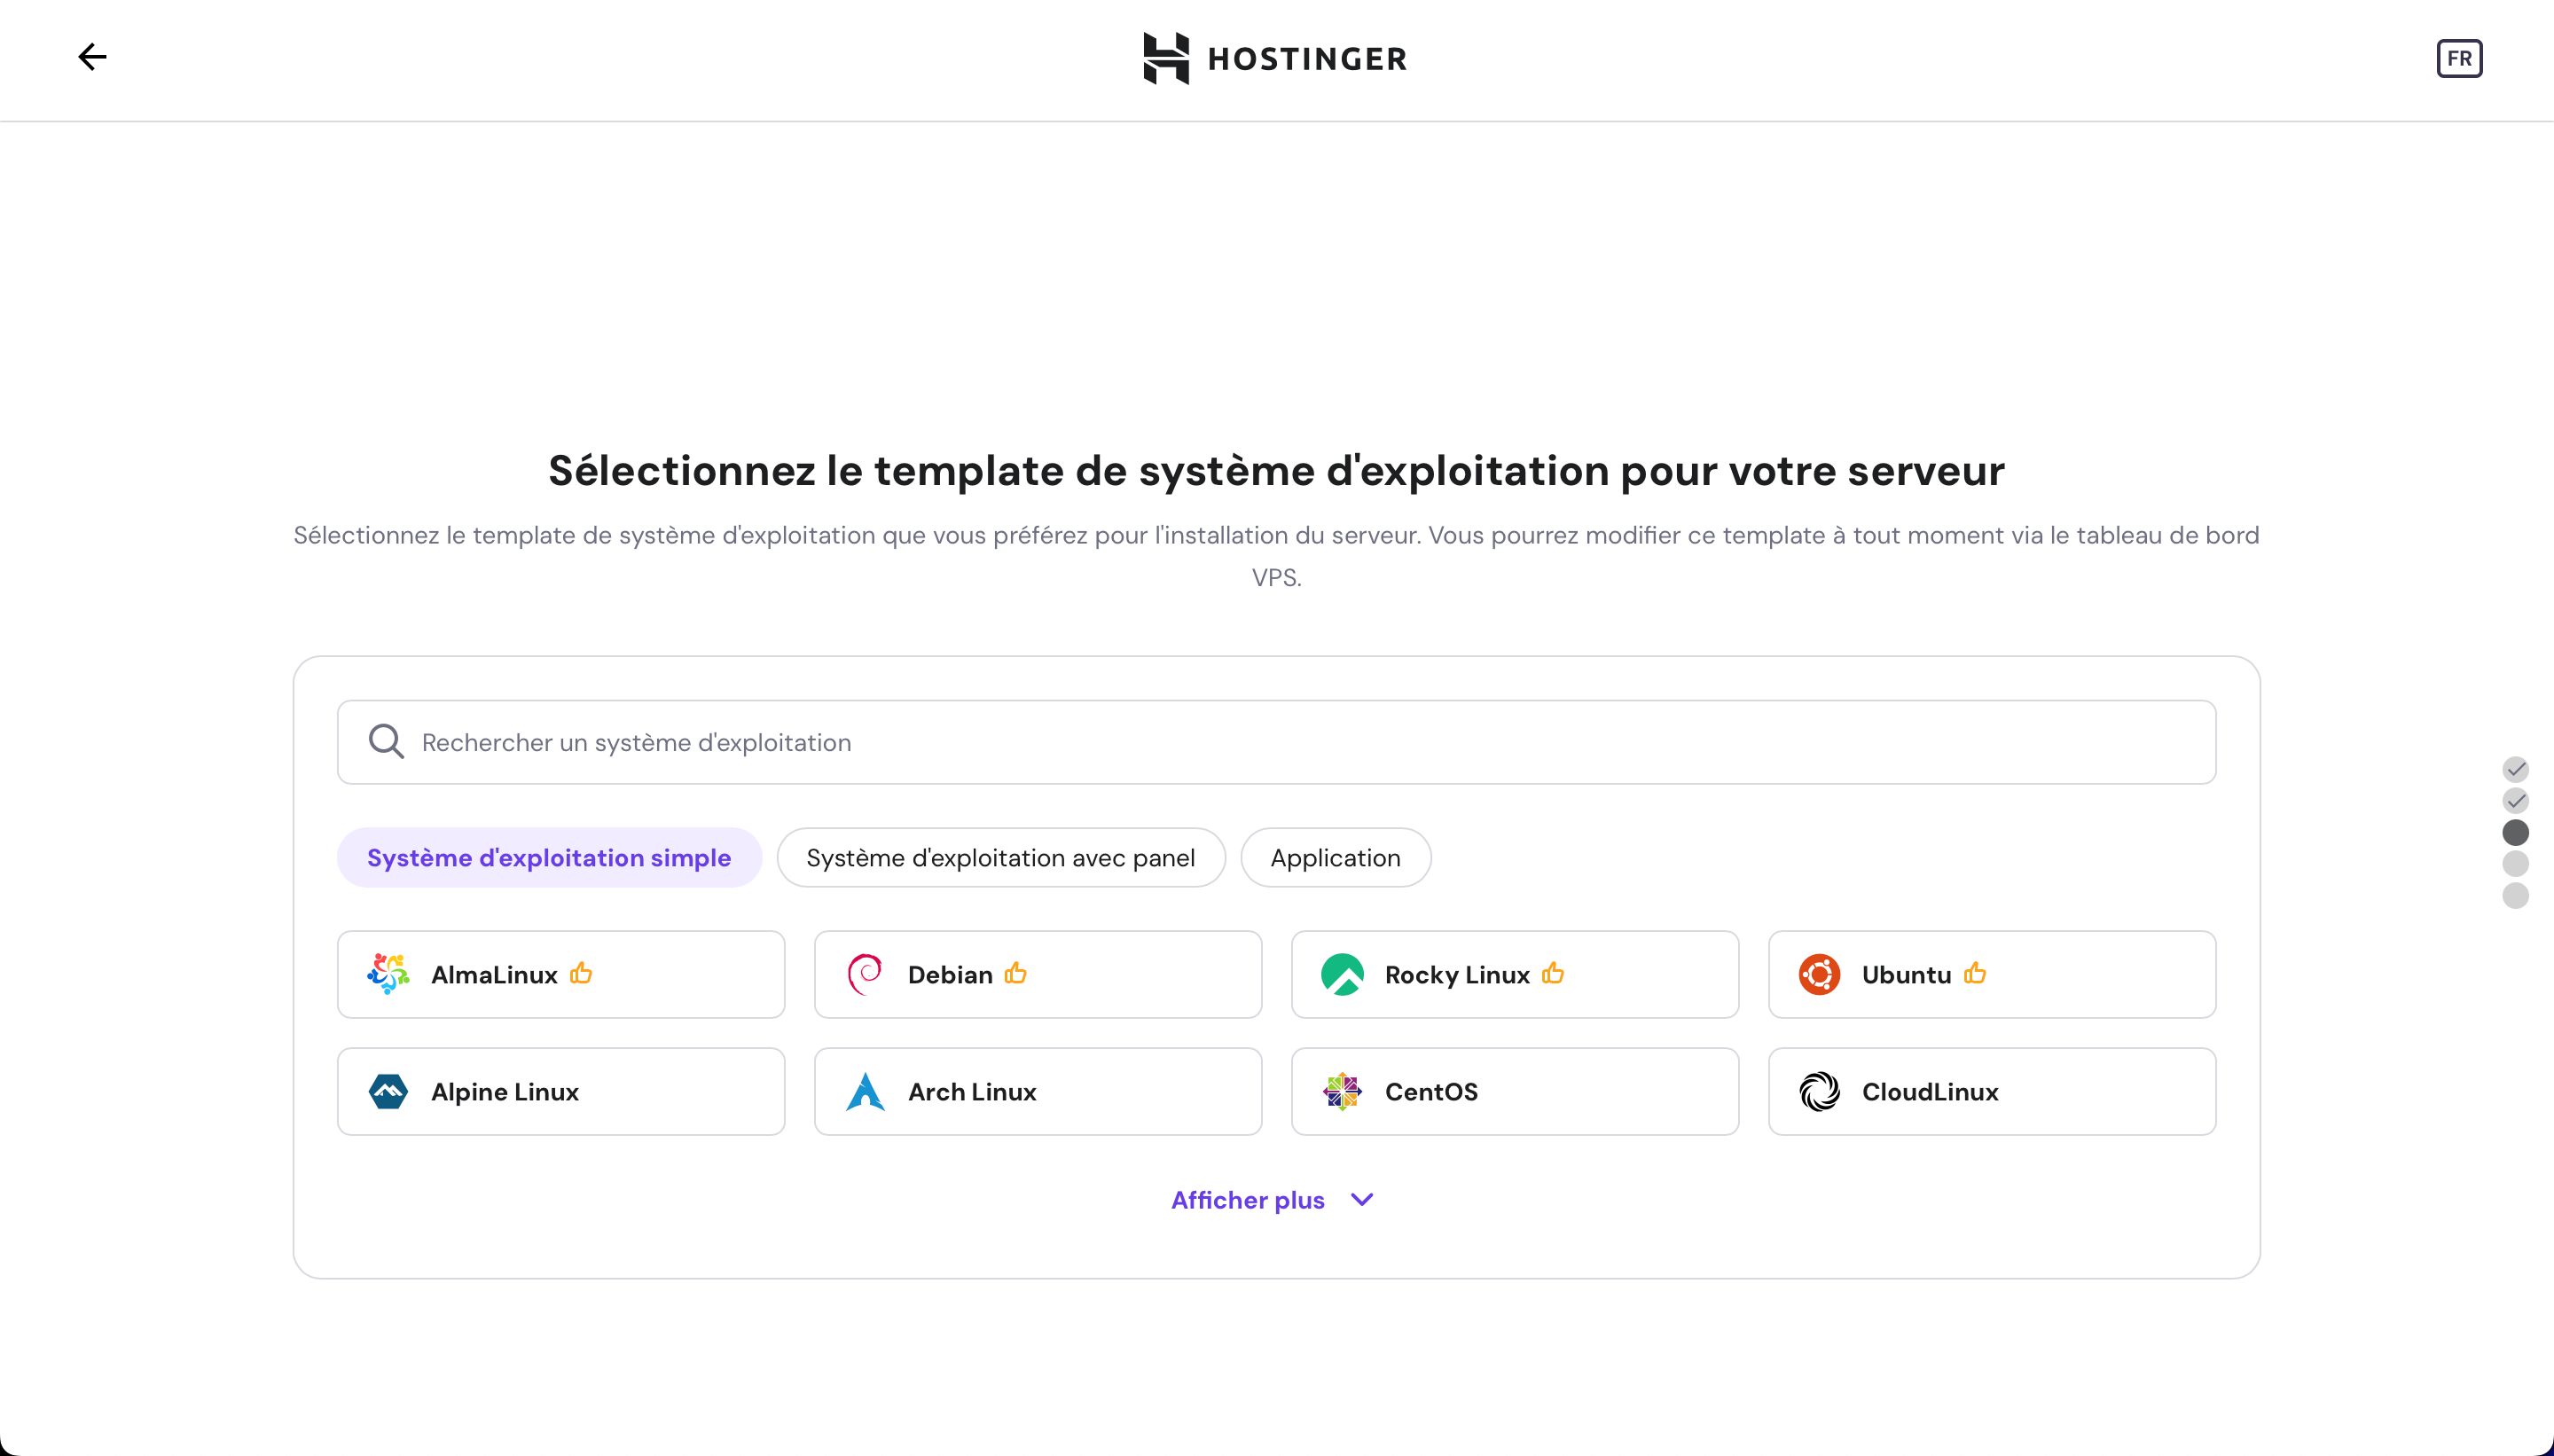Choose the Alpine Linux label text
Viewport: 2554px width, 1456px height.
tap(505, 1092)
